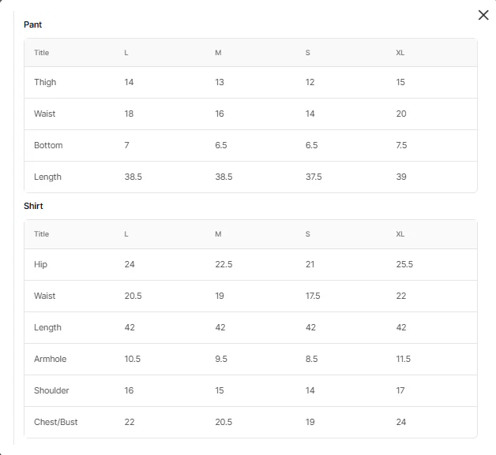Click the Armhole row label
The image size is (496, 455).
pyautogui.click(x=50, y=359)
